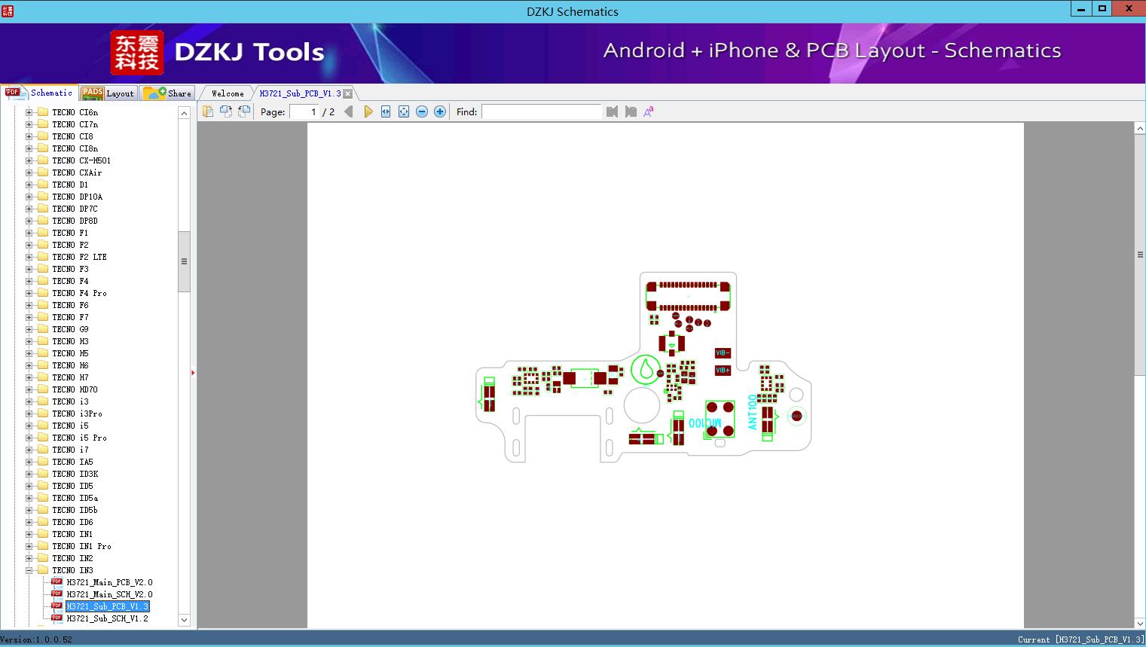Viewport: 1146px width, 647px height.
Task: Click the document viewer scroll down arrow
Action: point(1140,623)
